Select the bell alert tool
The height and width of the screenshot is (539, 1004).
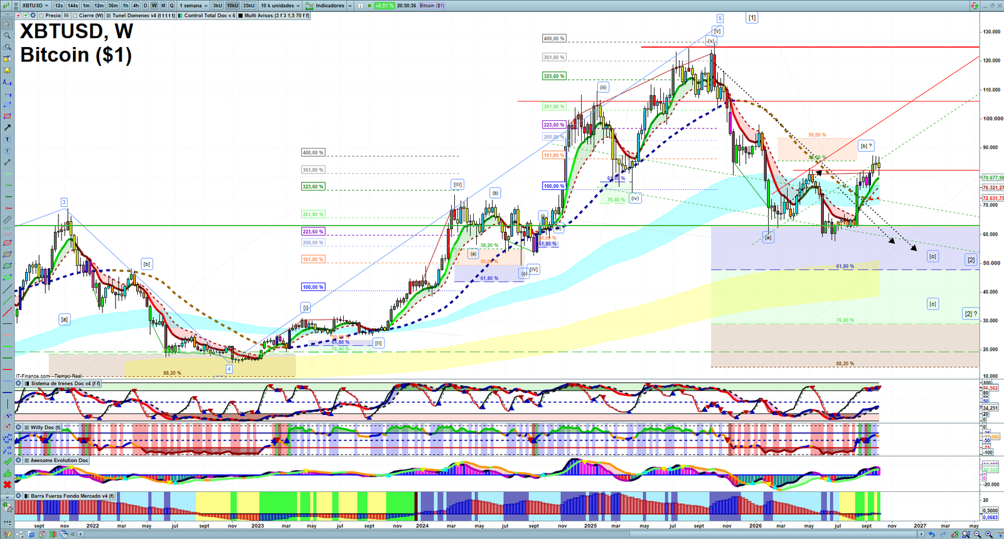pyautogui.click(x=7, y=71)
